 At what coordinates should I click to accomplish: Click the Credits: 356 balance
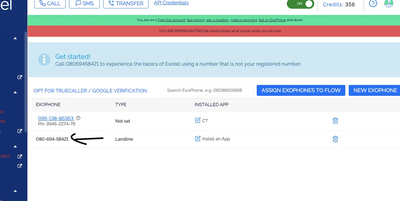(339, 4)
